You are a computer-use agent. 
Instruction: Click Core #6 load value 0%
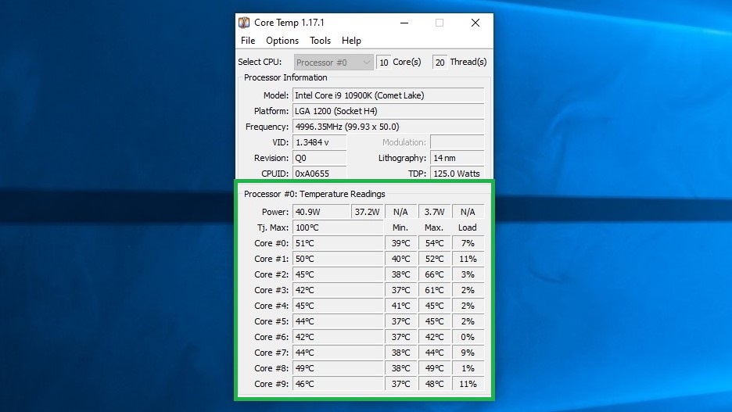click(x=468, y=337)
